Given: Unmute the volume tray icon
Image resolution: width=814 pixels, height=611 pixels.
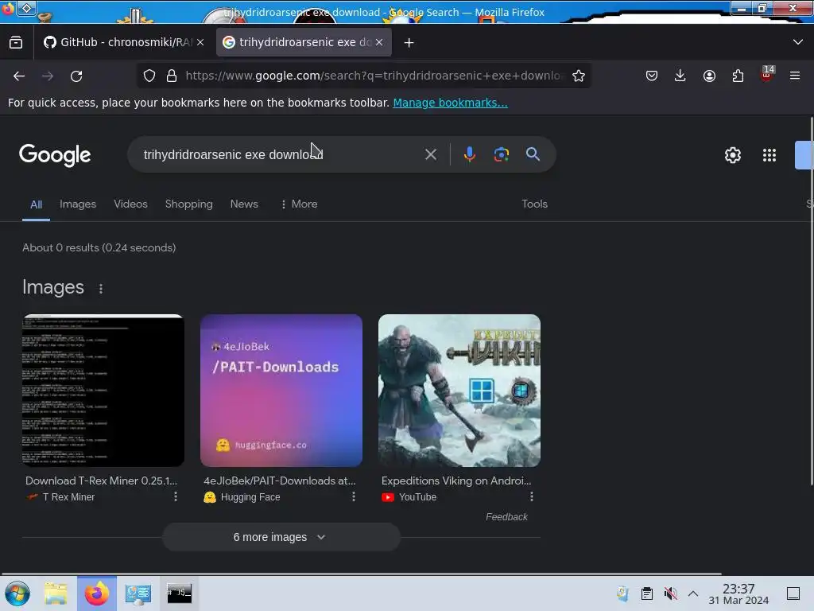Looking at the screenshot, I should pyautogui.click(x=670, y=593).
